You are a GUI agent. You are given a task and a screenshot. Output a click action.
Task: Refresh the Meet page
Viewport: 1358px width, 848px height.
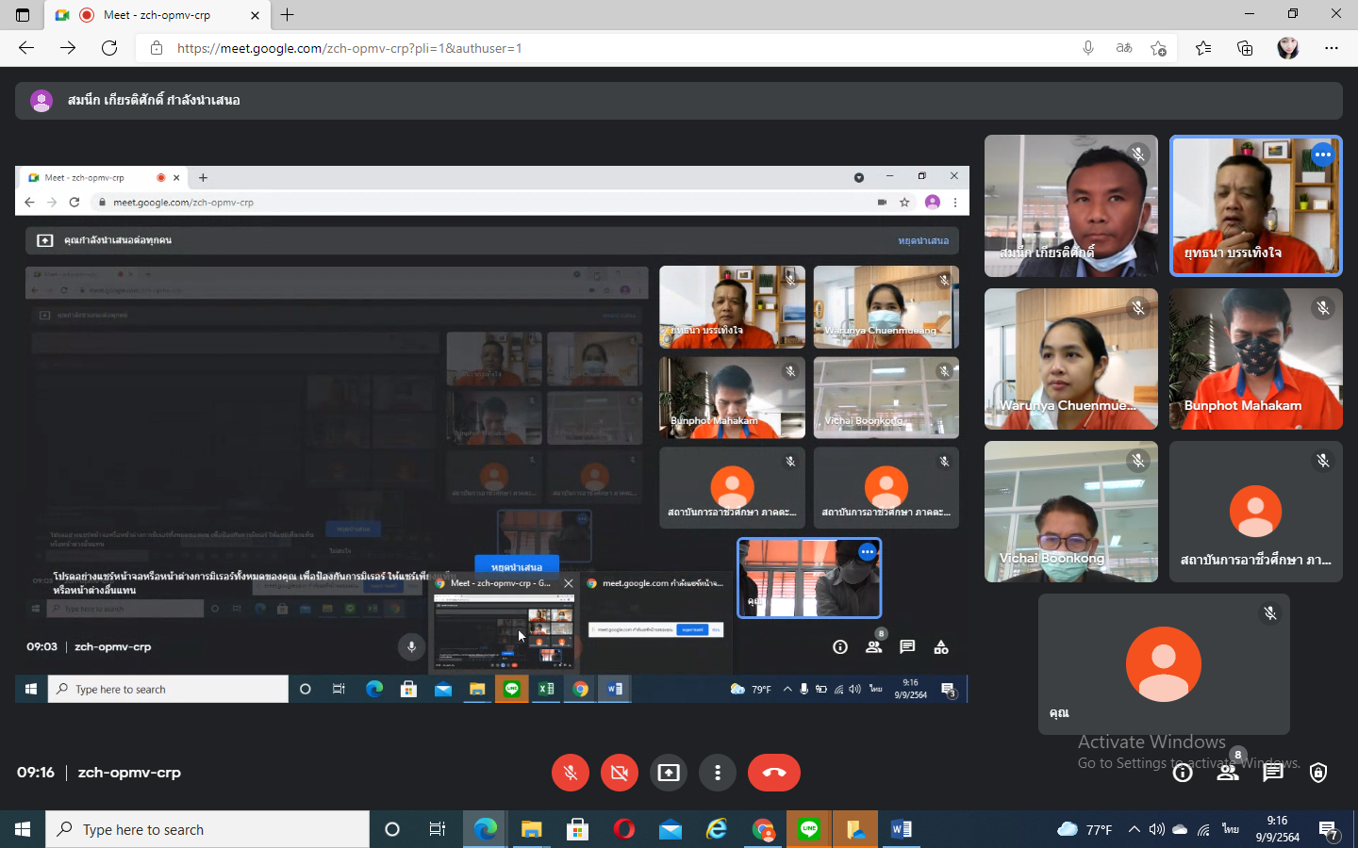point(109,48)
